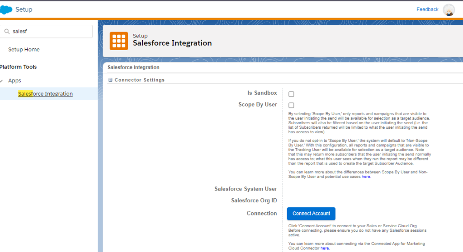Open the Connected App 'here' link
Viewport: 463px width, 252px height.
(x=325, y=248)
